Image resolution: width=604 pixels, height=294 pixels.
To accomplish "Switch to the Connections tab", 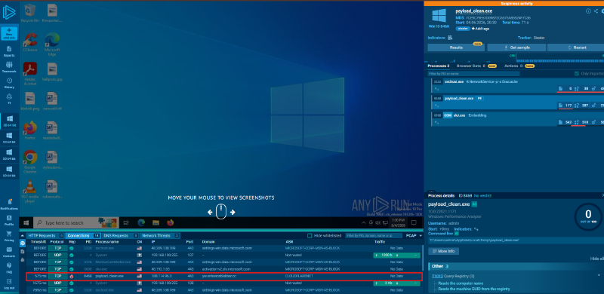I will click(84, 235).
